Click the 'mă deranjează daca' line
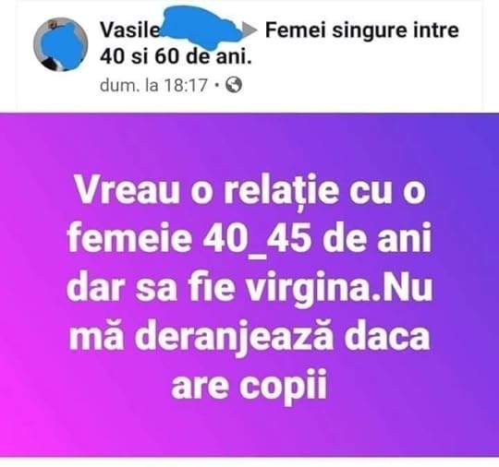499x467 pixels. point(249,336)
